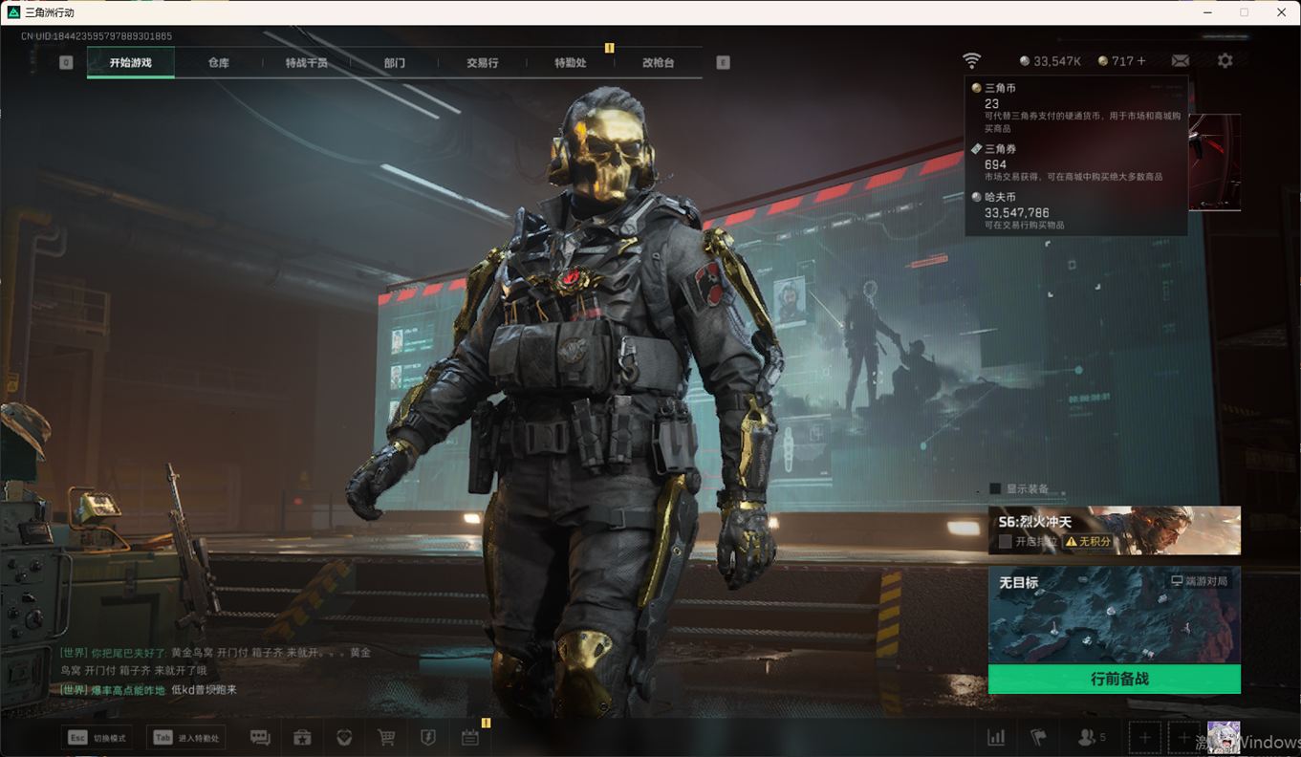Select the 无目标 map card

pos(1115,616)
